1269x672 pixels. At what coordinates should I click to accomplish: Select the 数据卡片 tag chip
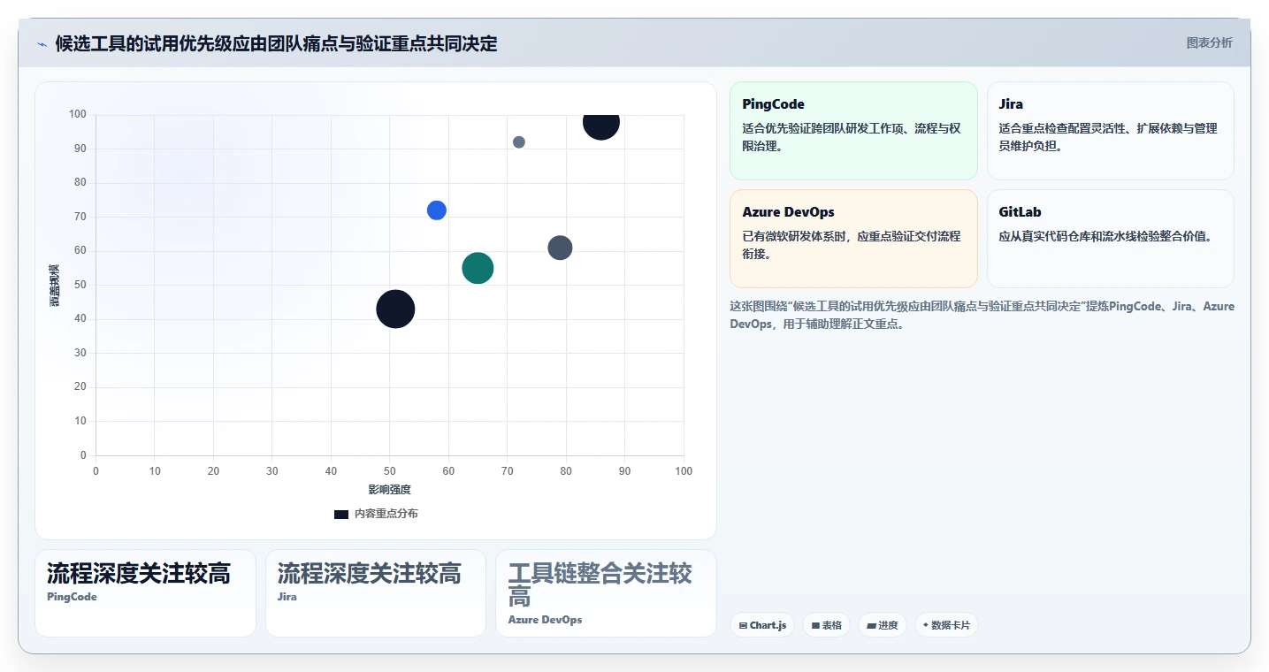coord(946,625)
